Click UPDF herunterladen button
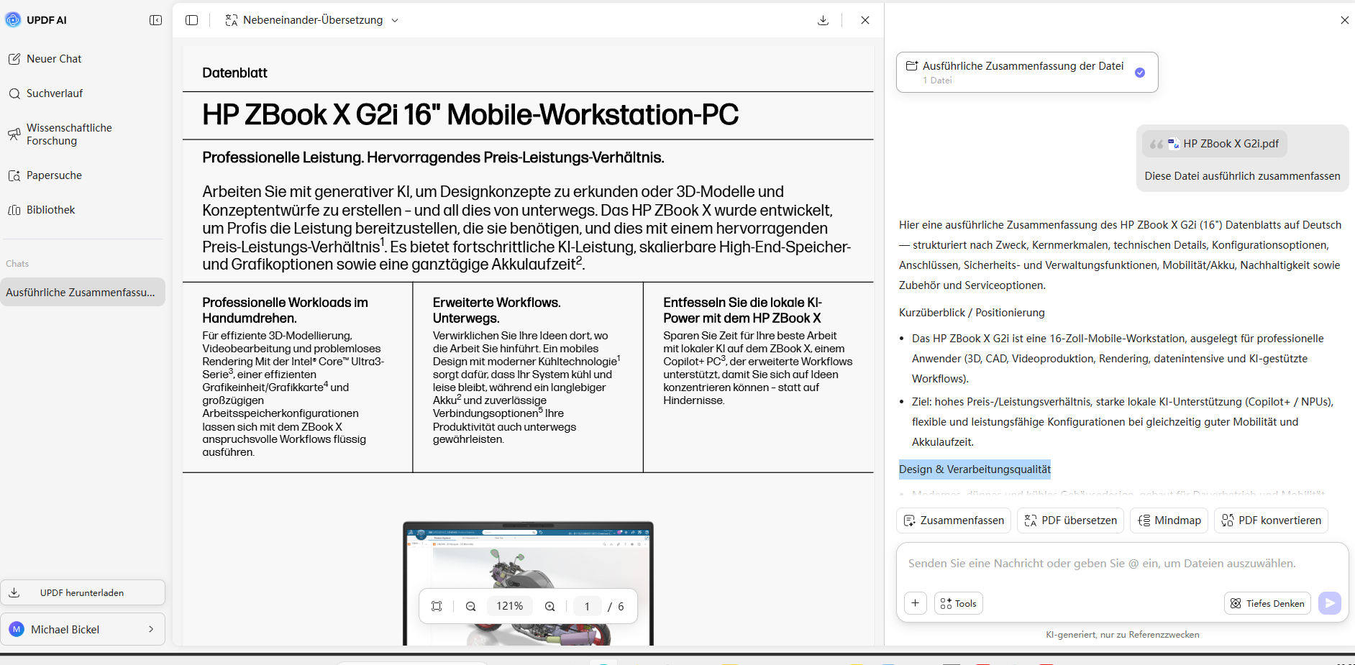The height and width of the screenshot is (665, 1355). (83, 592)
